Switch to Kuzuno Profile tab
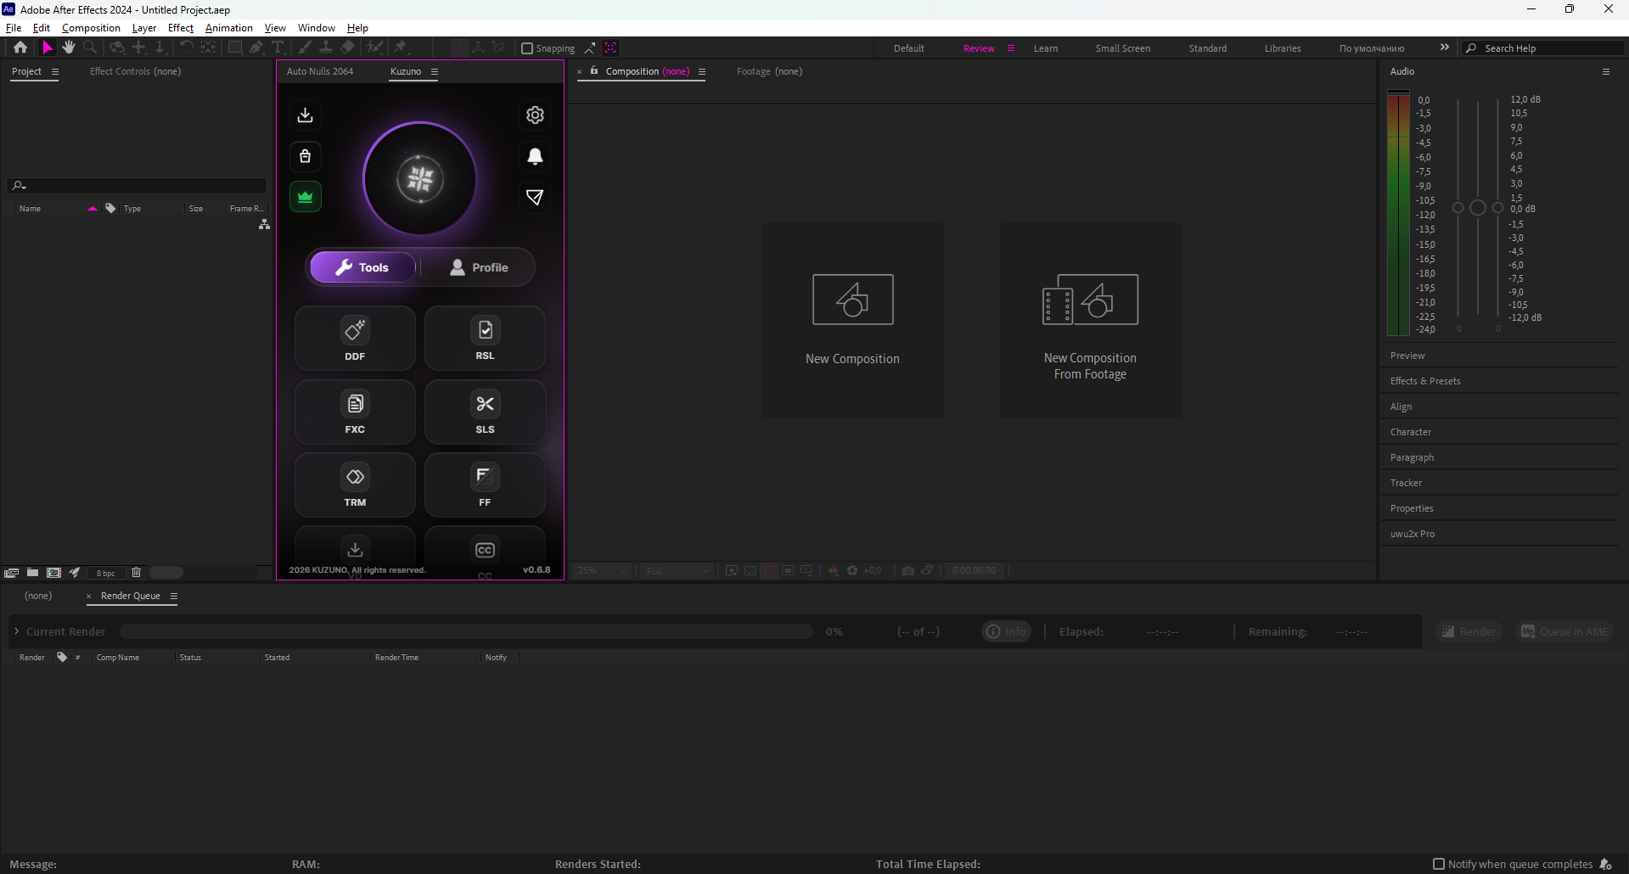This screenshot has width=1629, height=874. pos(479,267)
